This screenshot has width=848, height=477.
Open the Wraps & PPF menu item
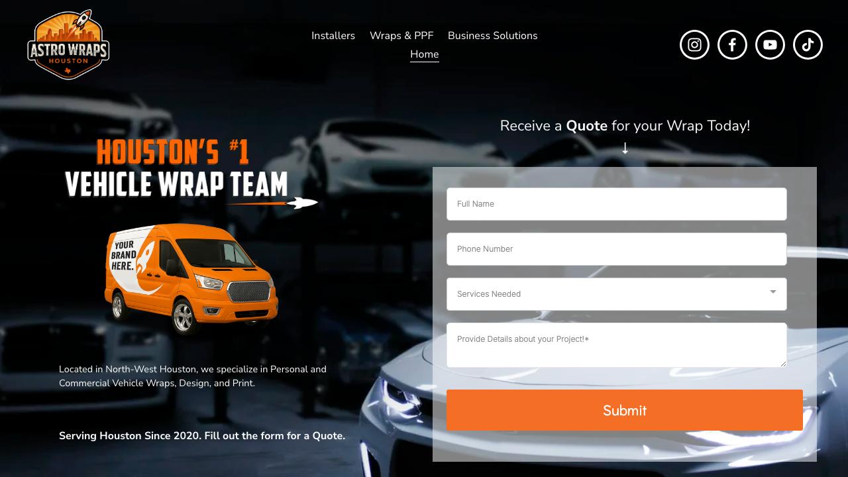(401, 36)
